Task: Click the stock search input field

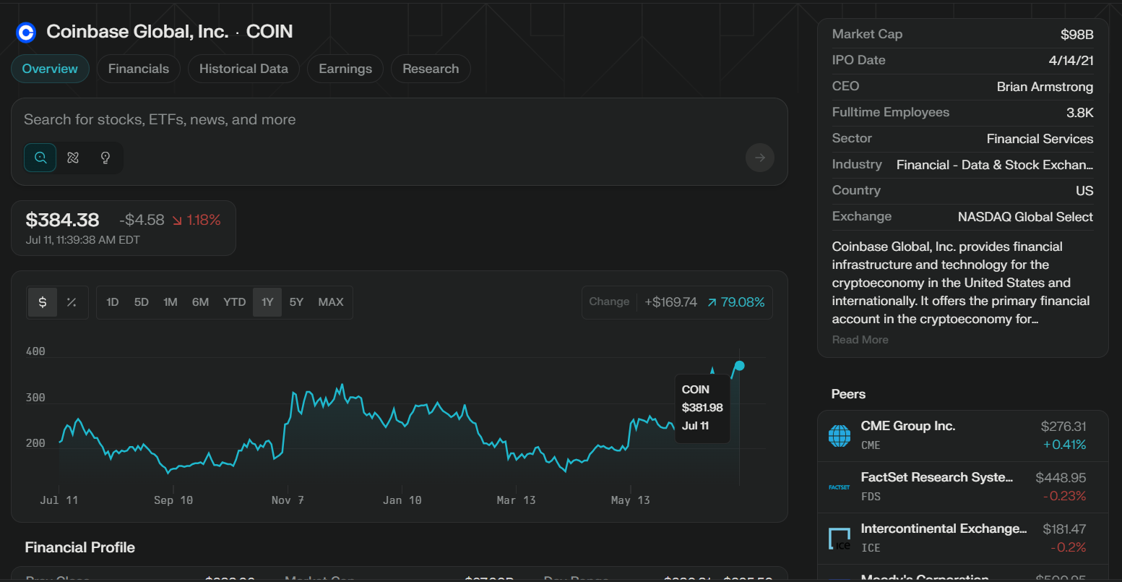Action: coord(399,119)
